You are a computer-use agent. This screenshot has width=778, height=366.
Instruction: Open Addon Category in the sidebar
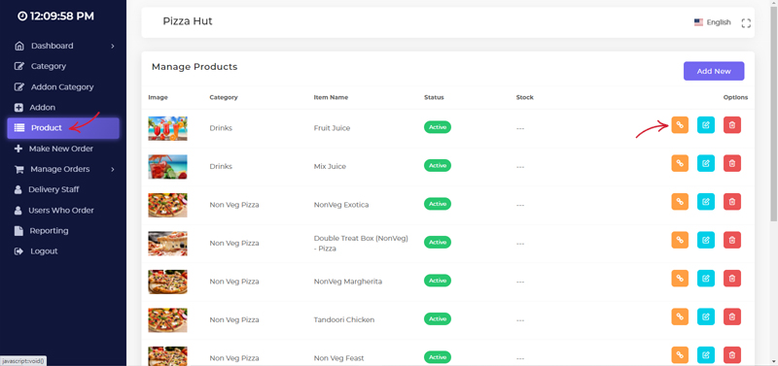pos(63,87)
